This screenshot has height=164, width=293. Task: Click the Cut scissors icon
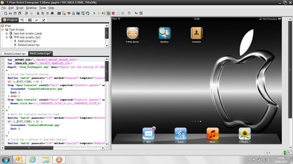(38, 13)
